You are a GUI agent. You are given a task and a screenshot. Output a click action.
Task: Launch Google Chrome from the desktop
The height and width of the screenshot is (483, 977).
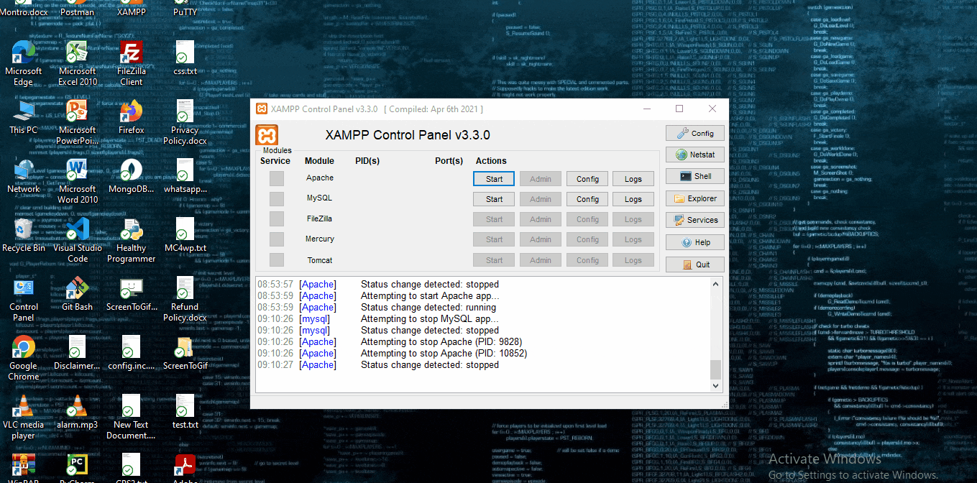[x=22, y=347]
